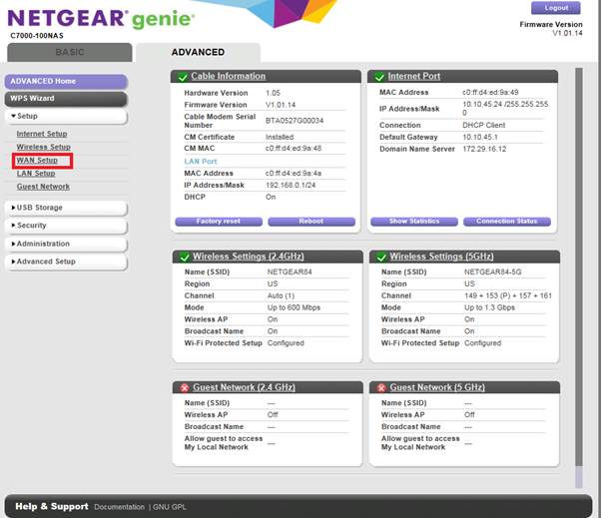The image size is (601, 518).
Task: Click the Connection Status button
Action: point(507,222)
